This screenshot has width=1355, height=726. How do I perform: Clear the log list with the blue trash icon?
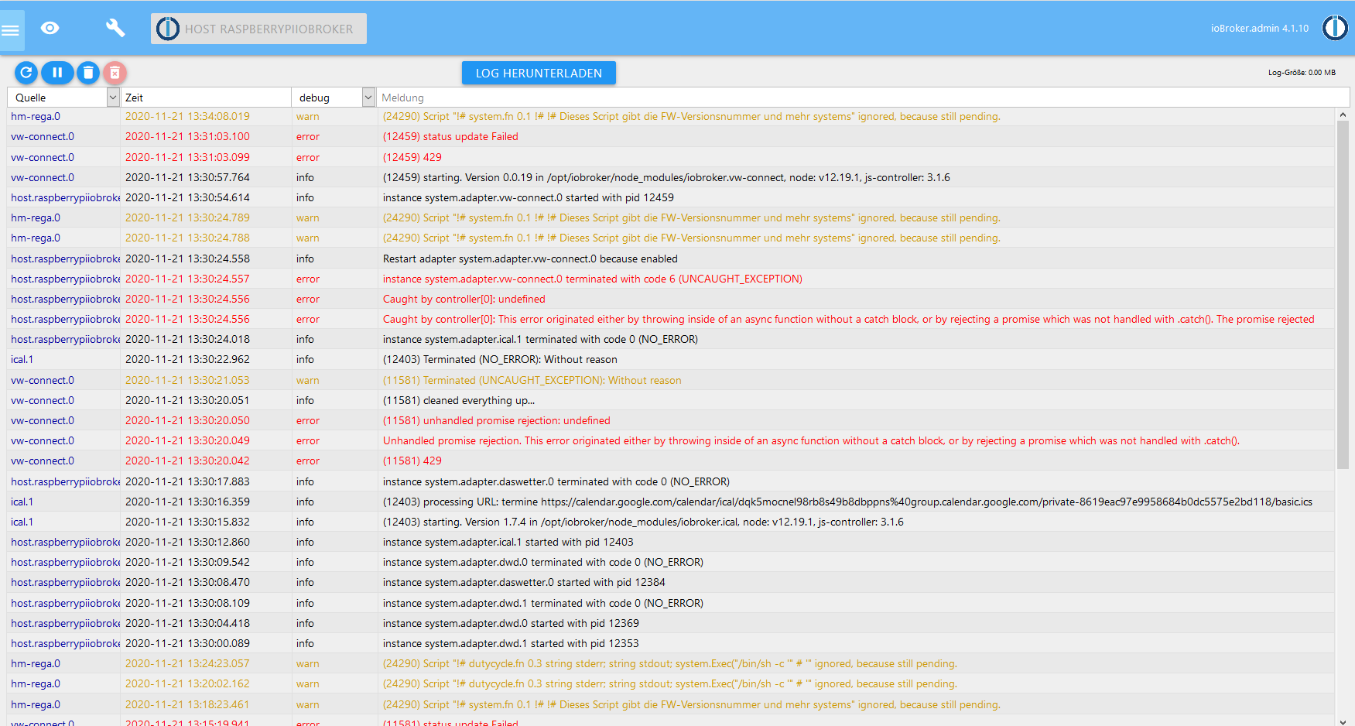point(88,73)
